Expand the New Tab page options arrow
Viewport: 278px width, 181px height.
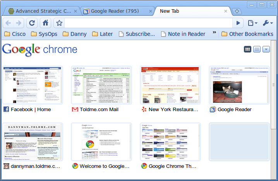[x=266, y=49]
